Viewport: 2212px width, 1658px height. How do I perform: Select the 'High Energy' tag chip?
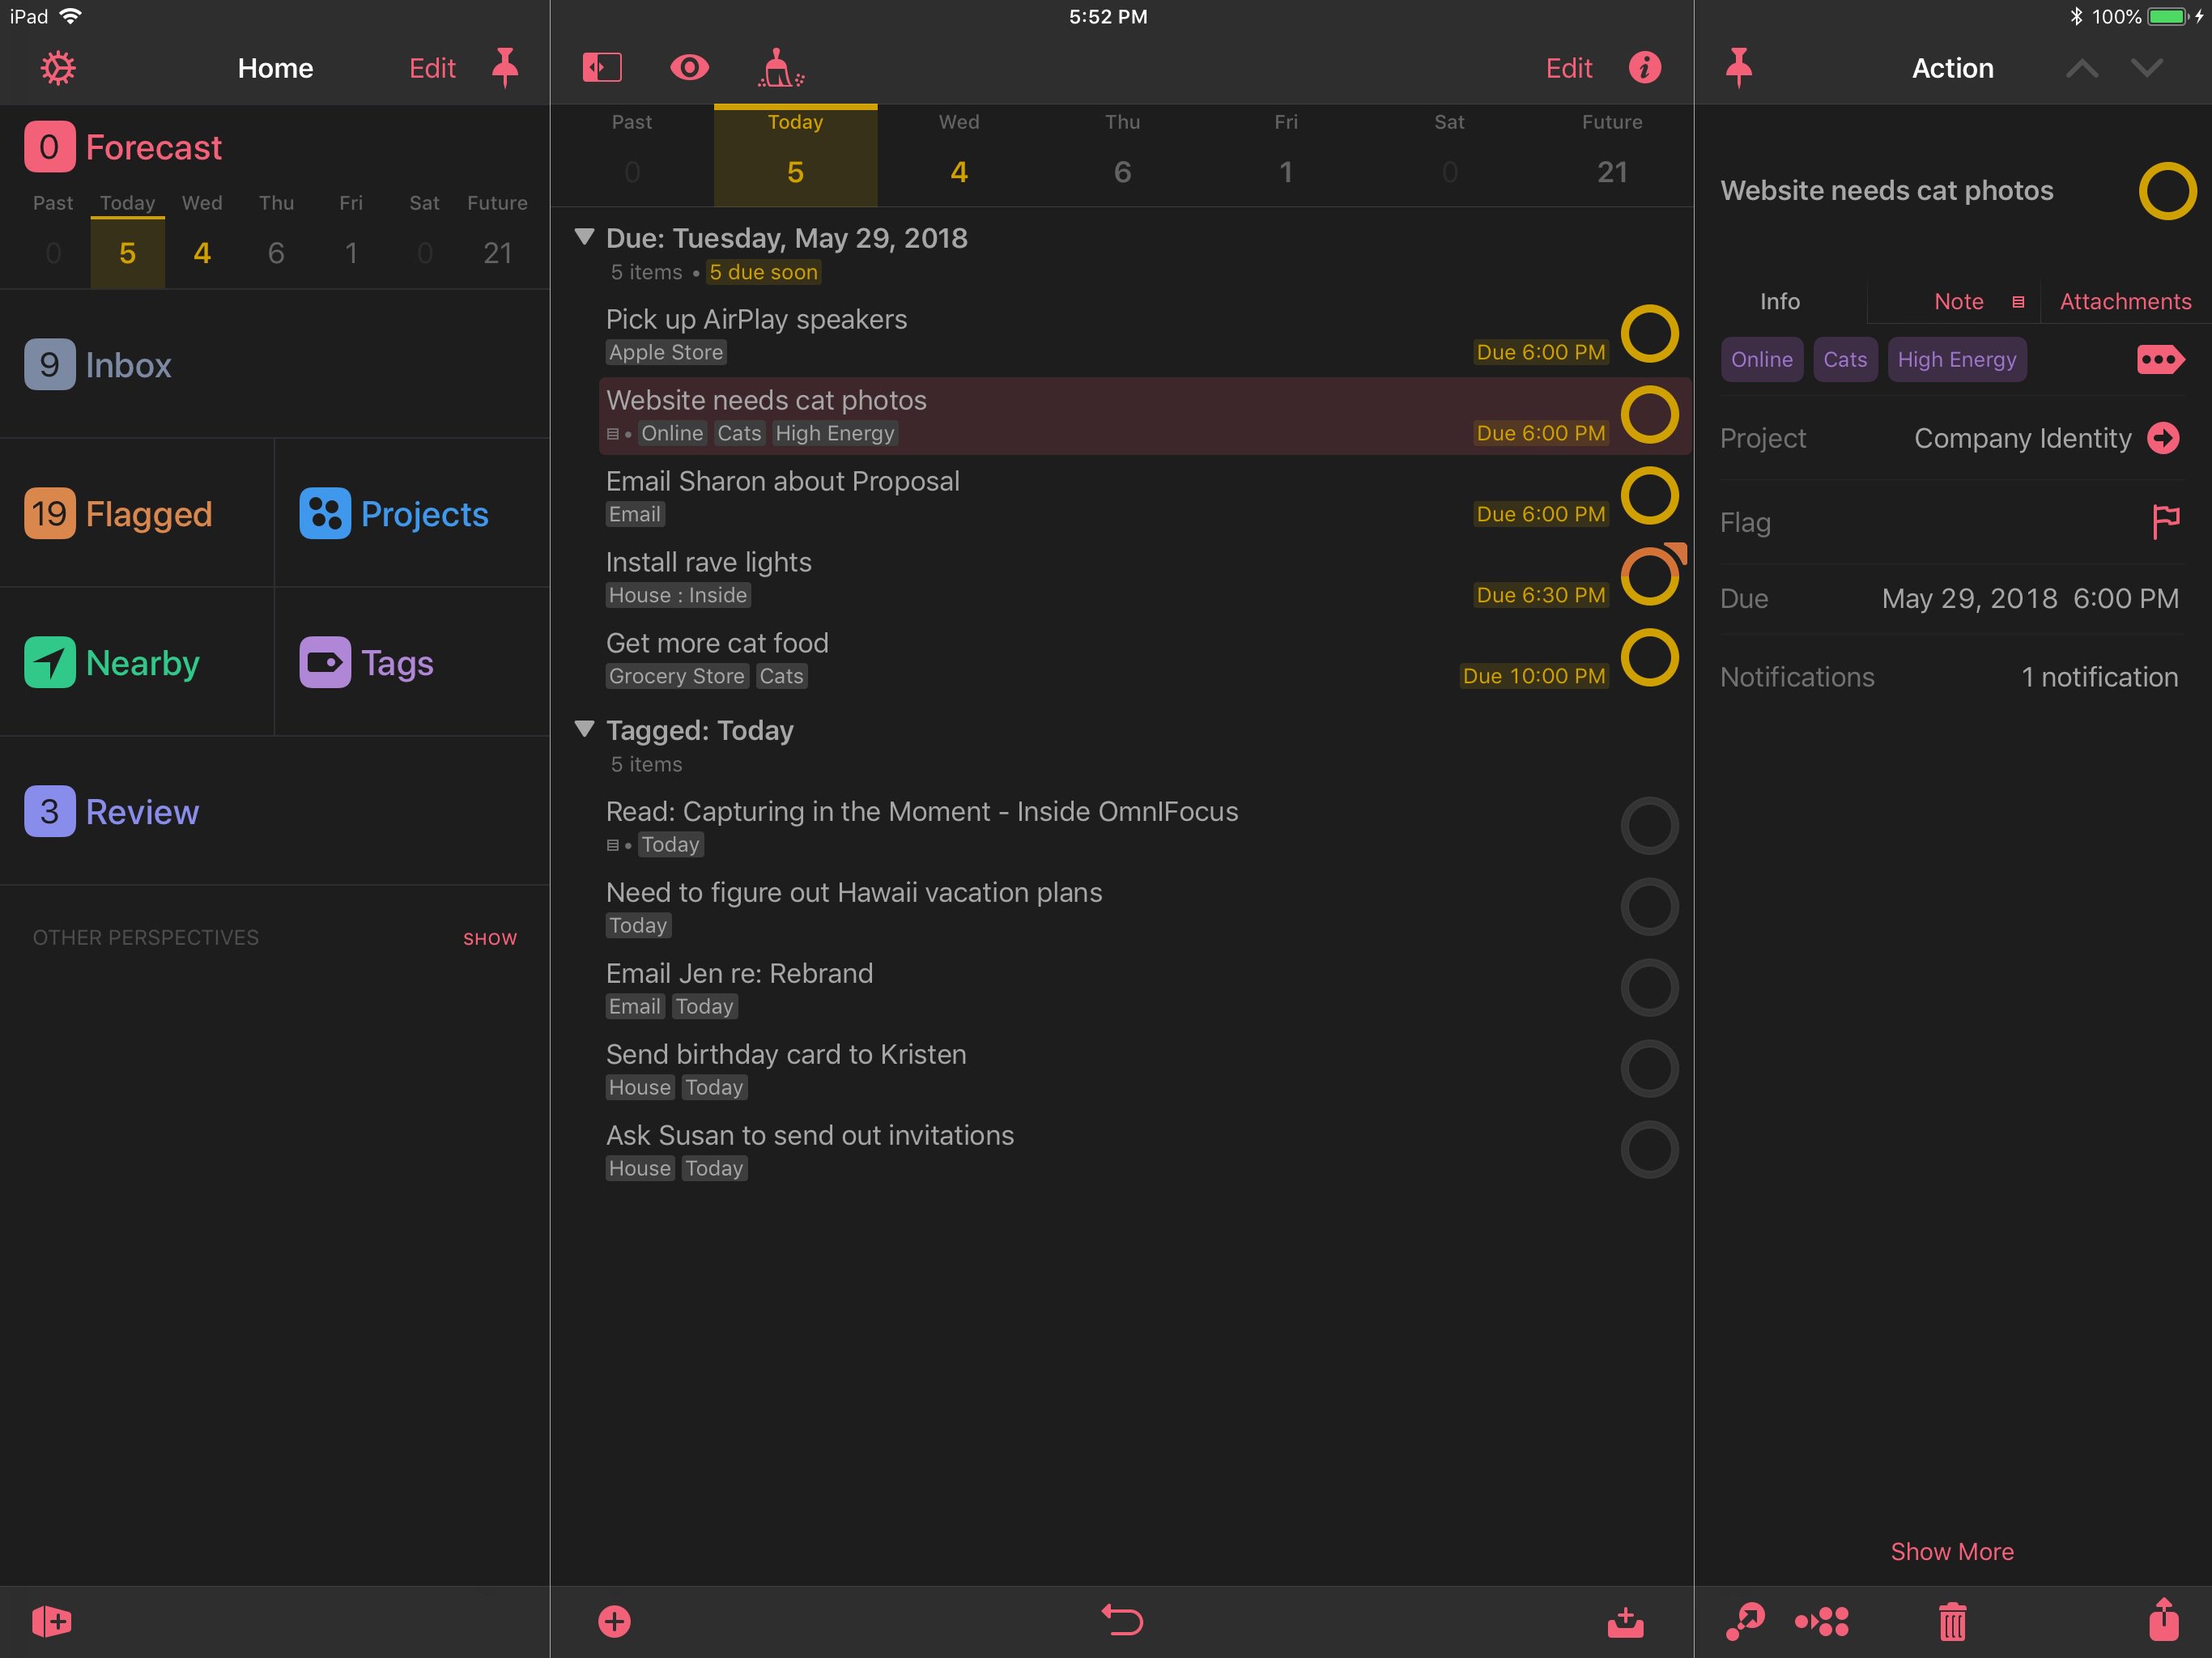coord(1956,359)
